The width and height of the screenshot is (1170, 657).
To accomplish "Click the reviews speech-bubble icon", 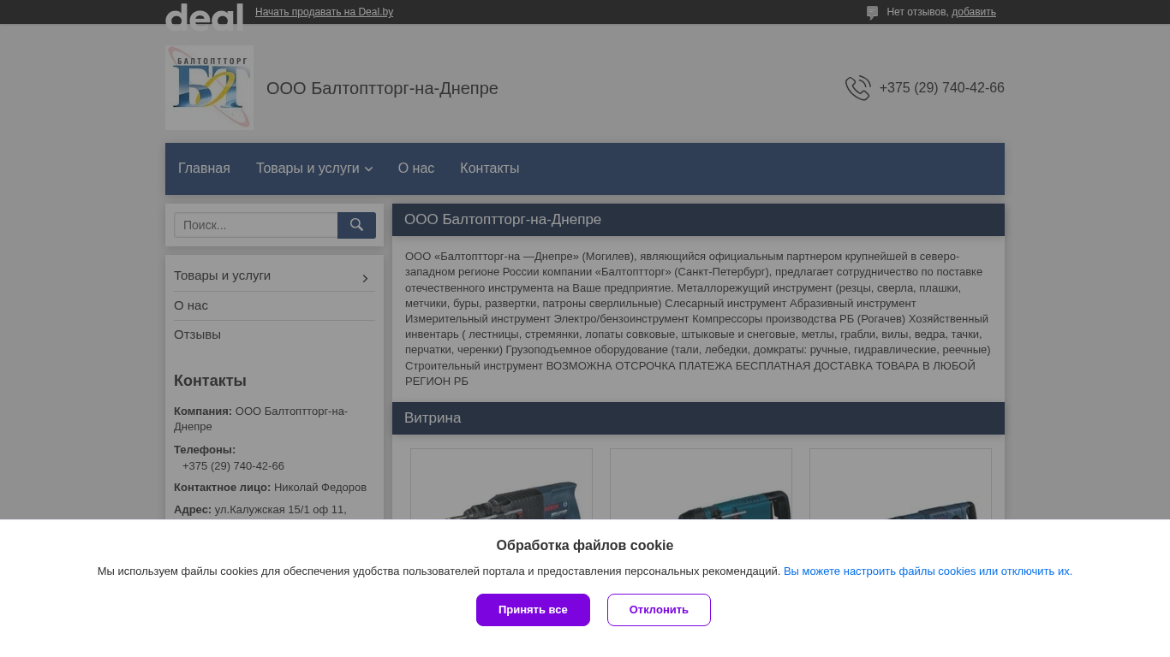I will point(872,13).
